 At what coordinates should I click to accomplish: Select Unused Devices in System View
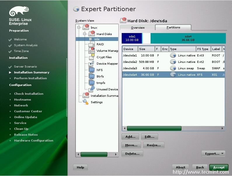pos(107,89)
